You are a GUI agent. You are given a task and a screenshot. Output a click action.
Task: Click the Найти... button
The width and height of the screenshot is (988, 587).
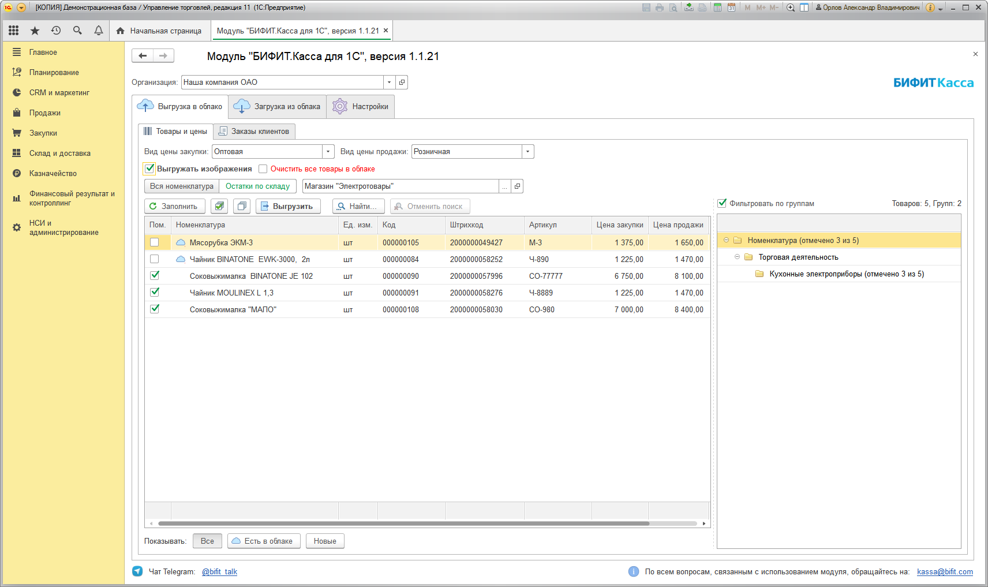tap(358, 206)
